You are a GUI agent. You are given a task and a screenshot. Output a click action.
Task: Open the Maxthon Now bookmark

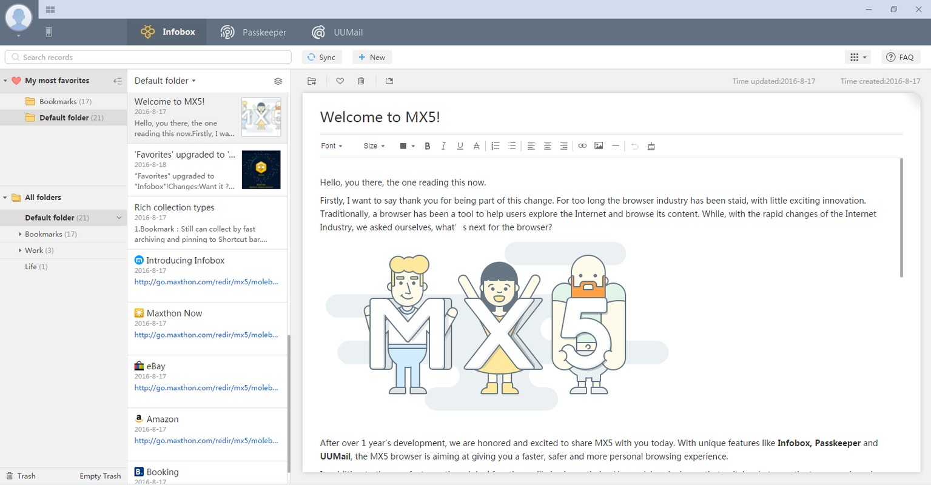pyautogui.click(x=207, y=329)
